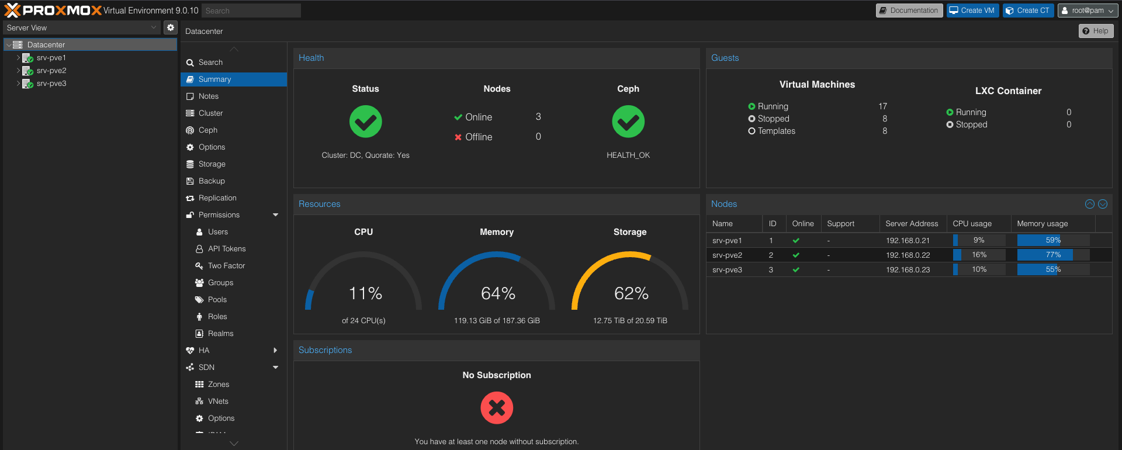Expand srv-pve1 node in tree

[18, 58]
